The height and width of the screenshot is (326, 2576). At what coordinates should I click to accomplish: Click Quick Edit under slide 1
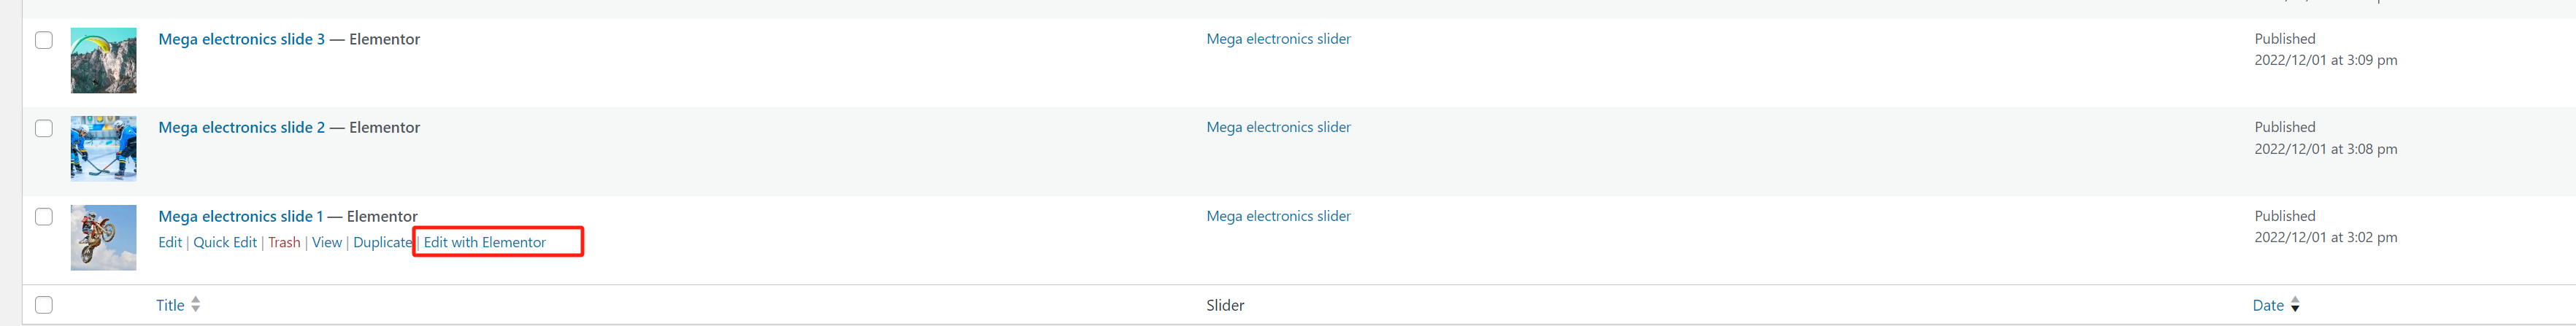click(225, 242)
